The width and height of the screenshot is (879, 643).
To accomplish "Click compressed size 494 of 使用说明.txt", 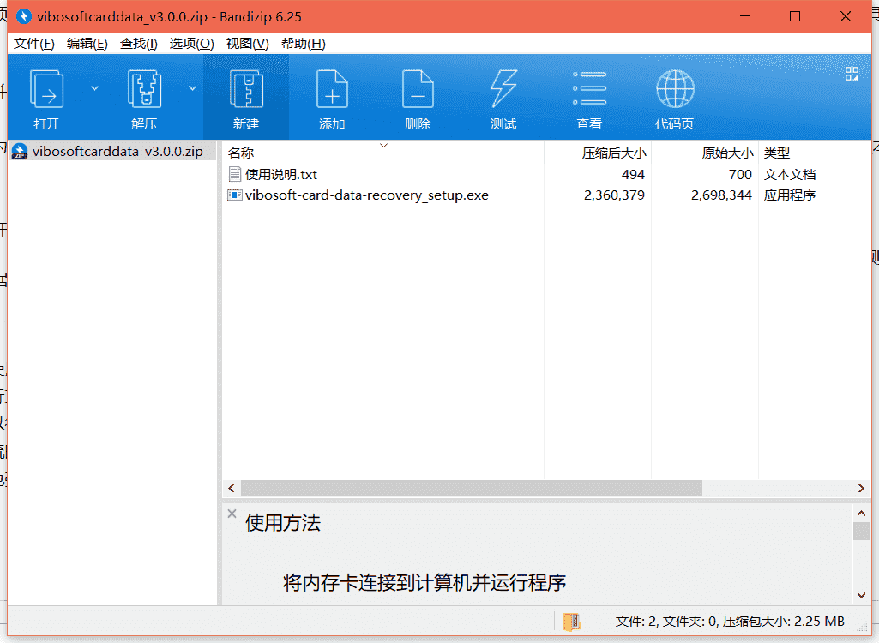I will (x=633, y=175).
